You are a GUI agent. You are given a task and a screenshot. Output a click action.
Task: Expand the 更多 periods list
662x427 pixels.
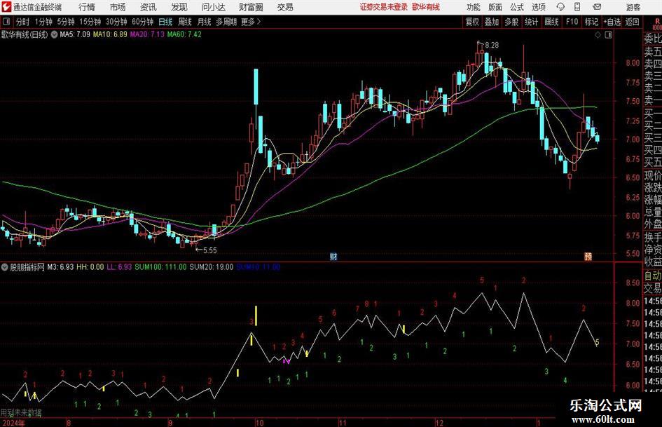pyautogui.click(x=251, y=22)
